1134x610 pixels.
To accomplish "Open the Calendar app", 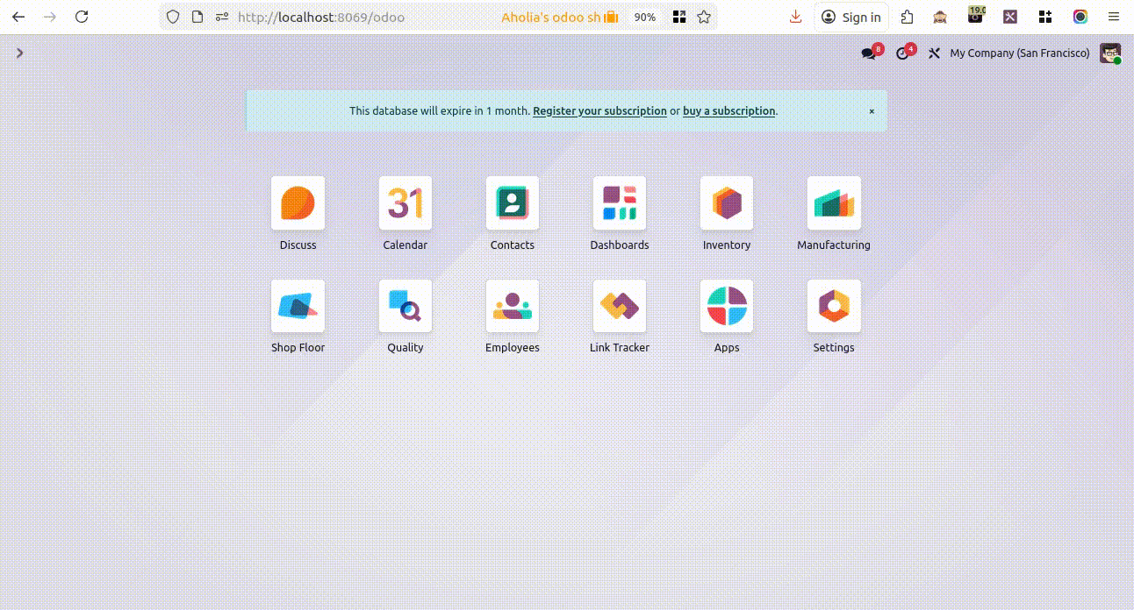I will coord(406,203).
